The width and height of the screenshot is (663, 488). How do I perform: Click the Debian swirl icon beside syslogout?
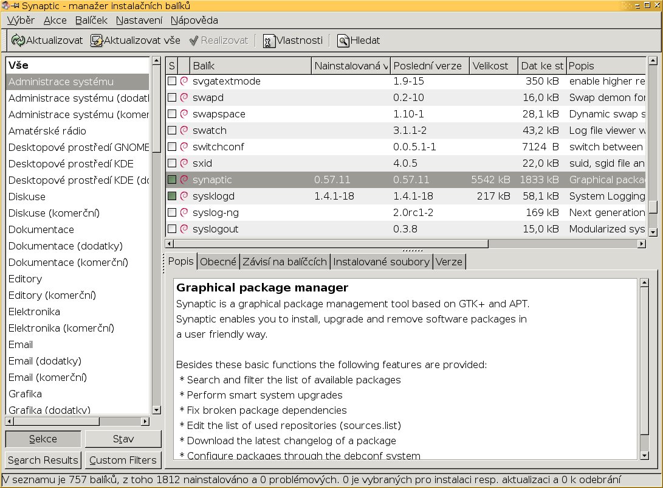coord(184,229)
